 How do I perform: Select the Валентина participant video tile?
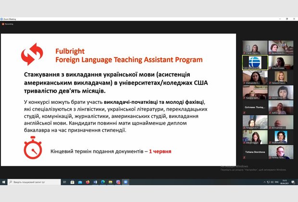[281, 47]
